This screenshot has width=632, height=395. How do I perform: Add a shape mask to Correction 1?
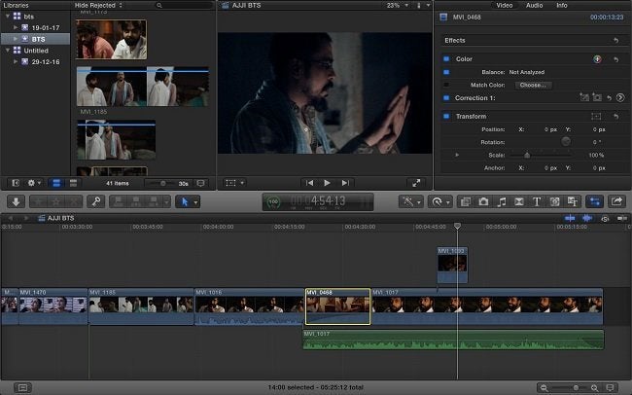597,97
